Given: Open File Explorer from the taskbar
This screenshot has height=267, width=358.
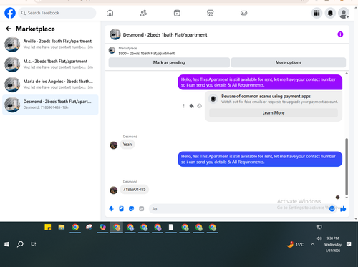Looking at the screenshot, I should click(62, 228).
